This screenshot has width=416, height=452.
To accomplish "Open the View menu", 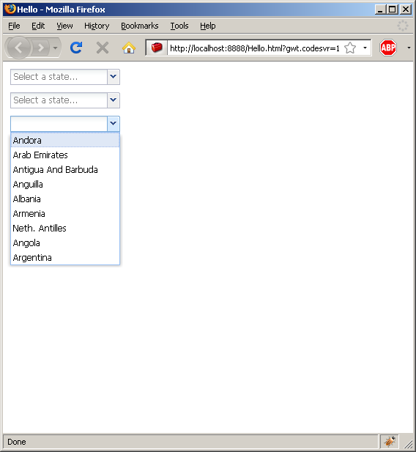I will (x=64, y=26).
